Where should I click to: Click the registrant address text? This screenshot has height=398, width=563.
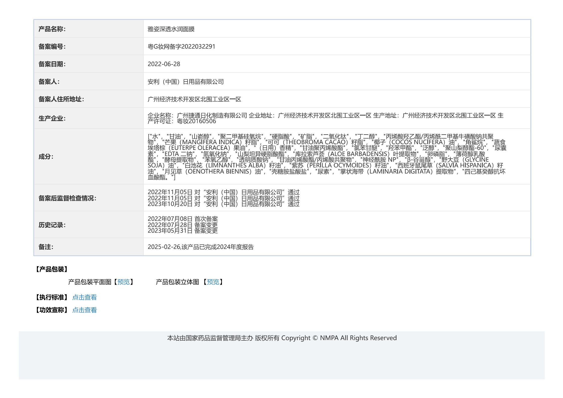pos(194,99)
